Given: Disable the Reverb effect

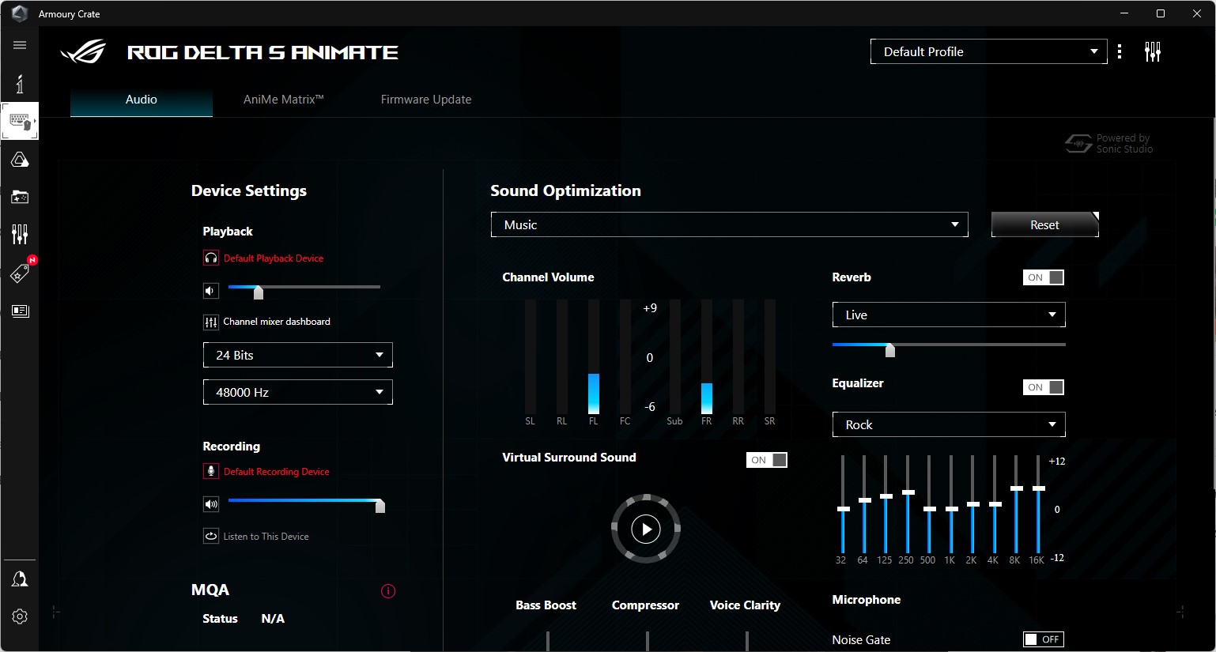Looking at the screenshot, I should [1043, 277].
